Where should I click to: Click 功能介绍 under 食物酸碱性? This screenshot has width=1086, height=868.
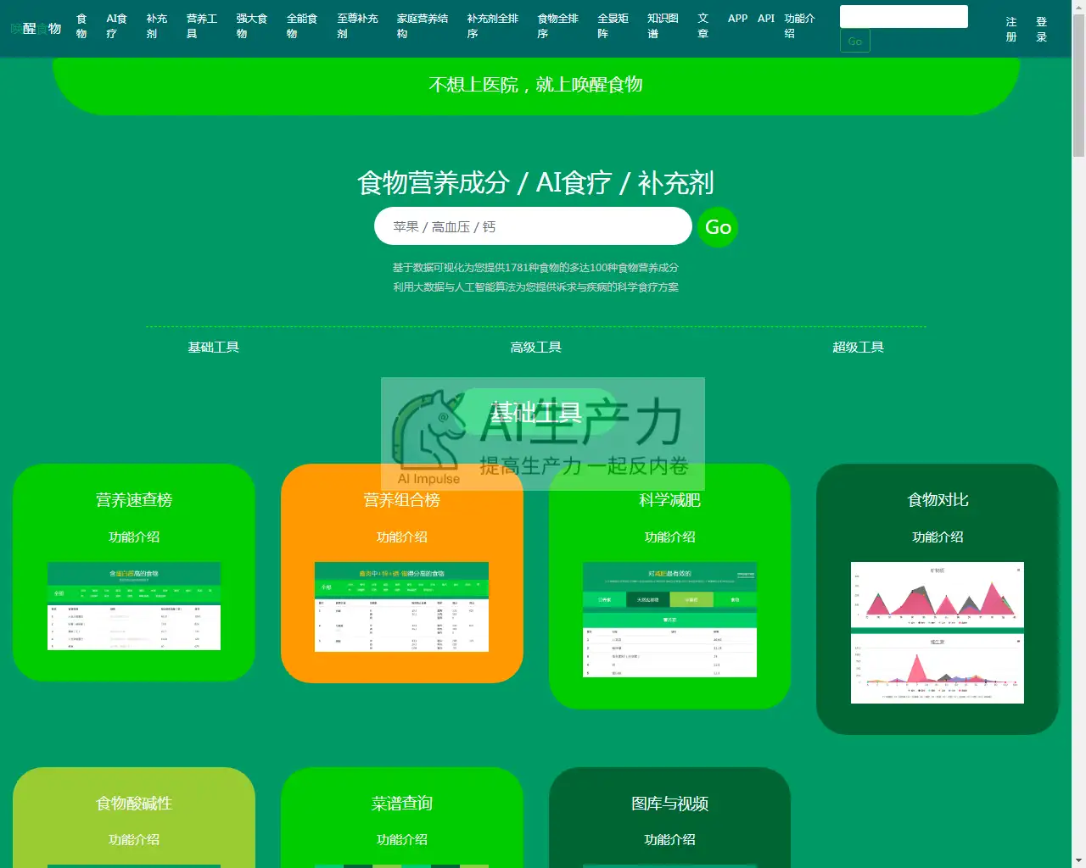point(134,840)
